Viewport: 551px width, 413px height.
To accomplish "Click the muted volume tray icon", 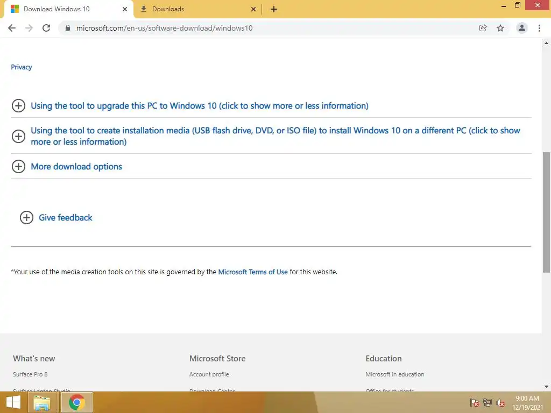I will [x=500, y=403].
